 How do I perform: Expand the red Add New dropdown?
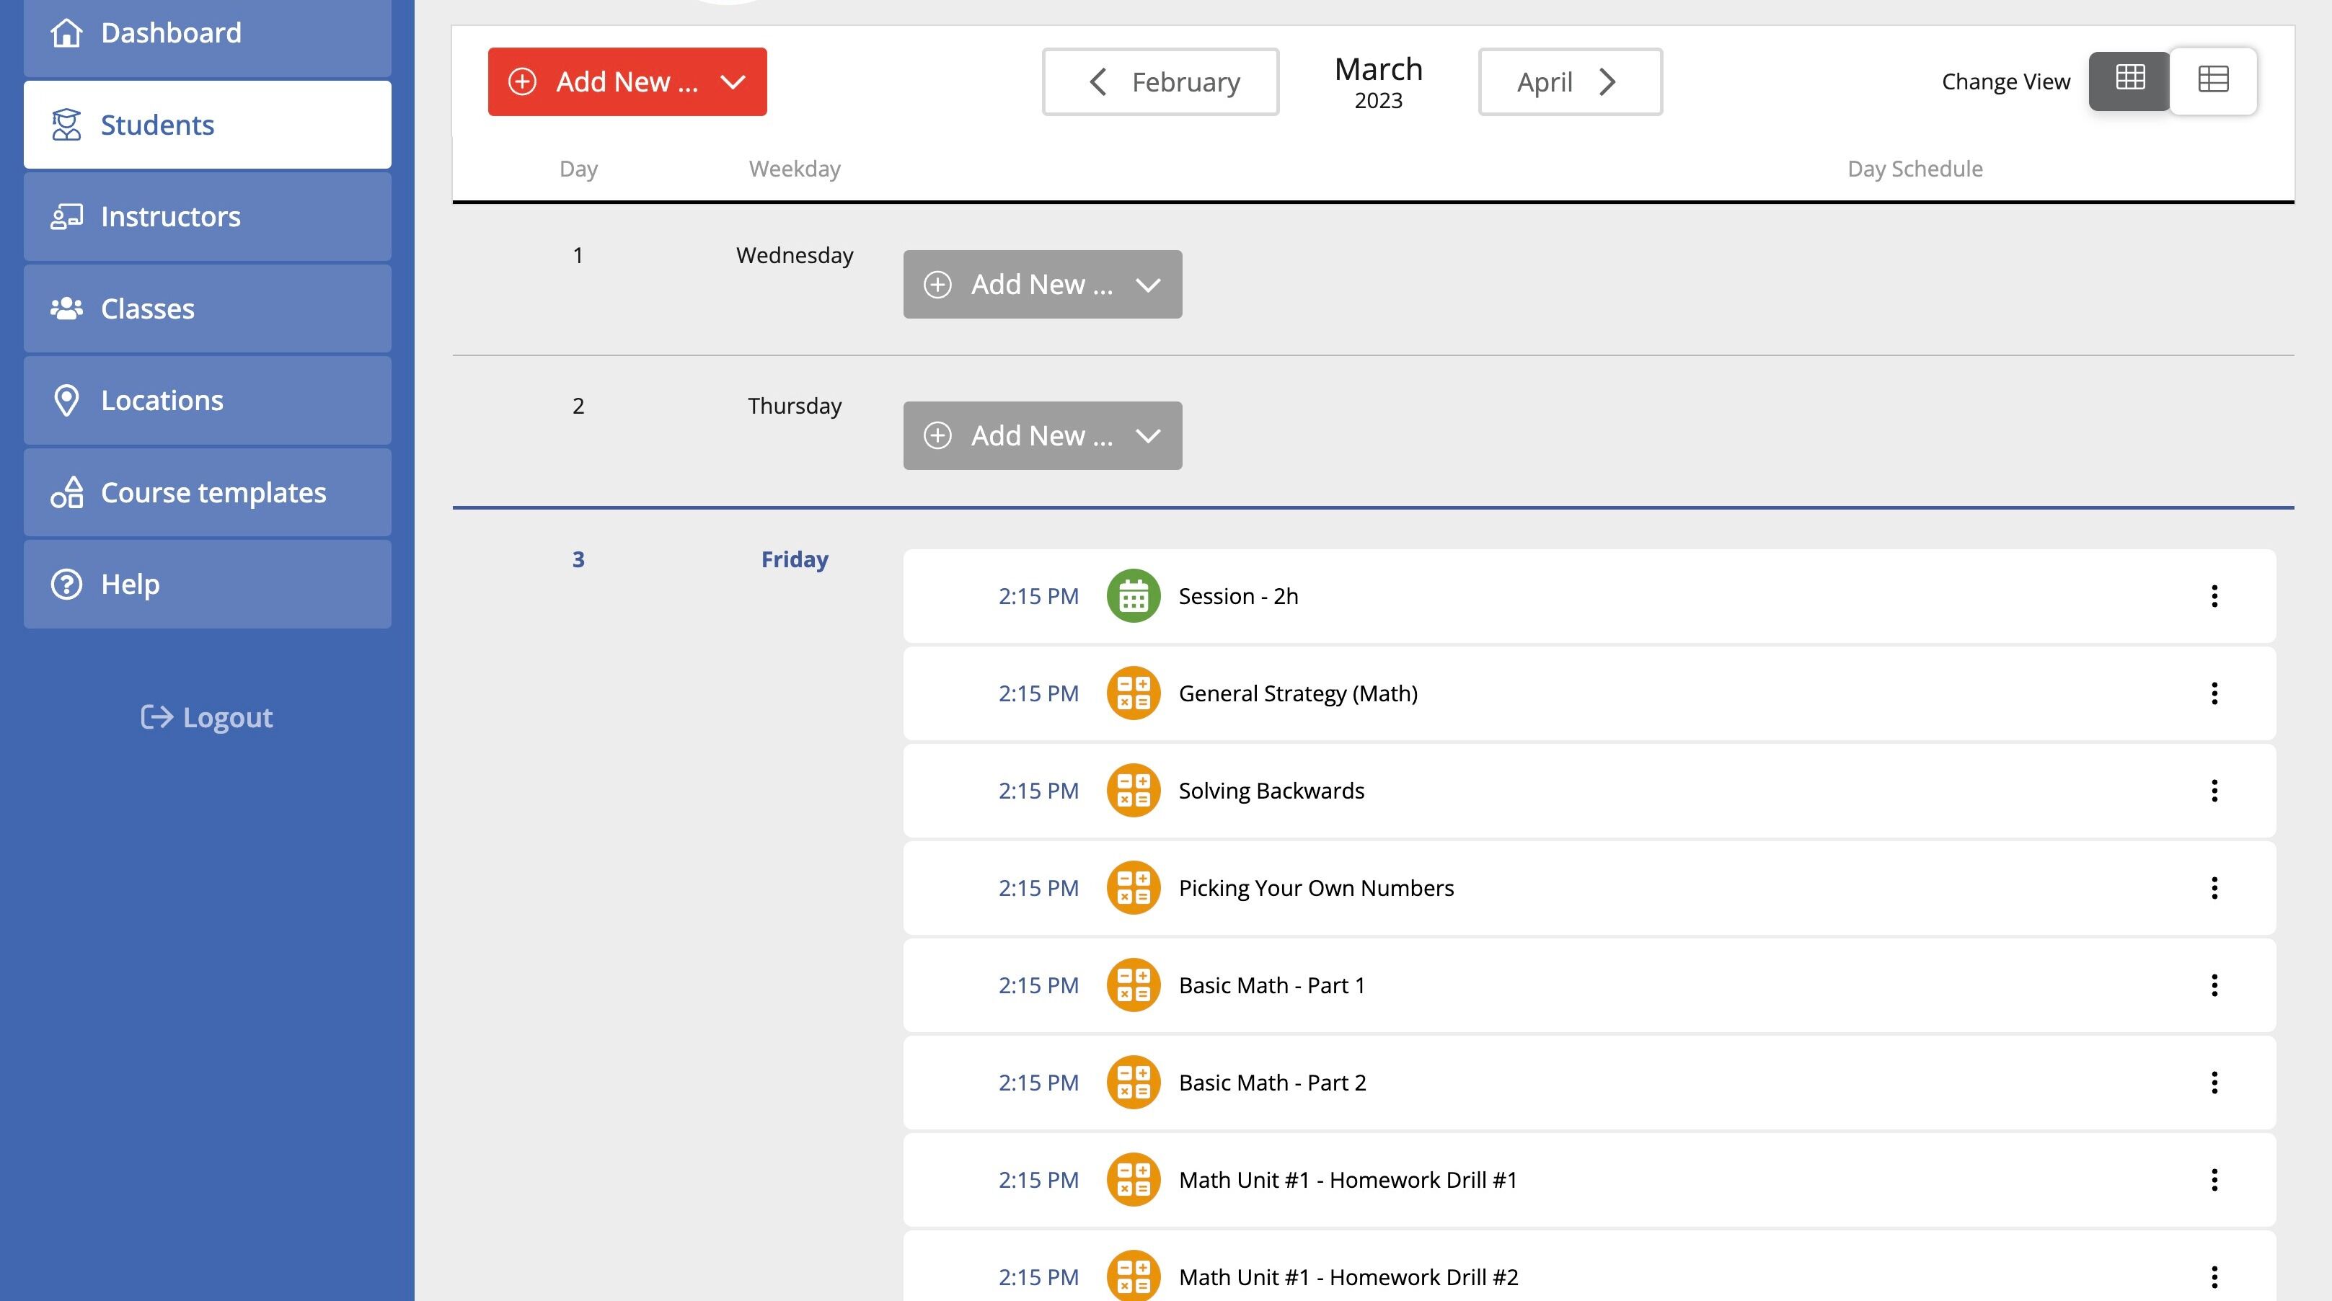coord(627,81)
